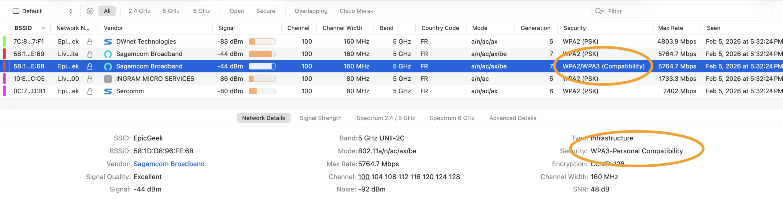Click the Sagemcom icon in 58:1...E:69 row
Image resolution: width=783 pixels, height=199 pixels.
point(108,54)
